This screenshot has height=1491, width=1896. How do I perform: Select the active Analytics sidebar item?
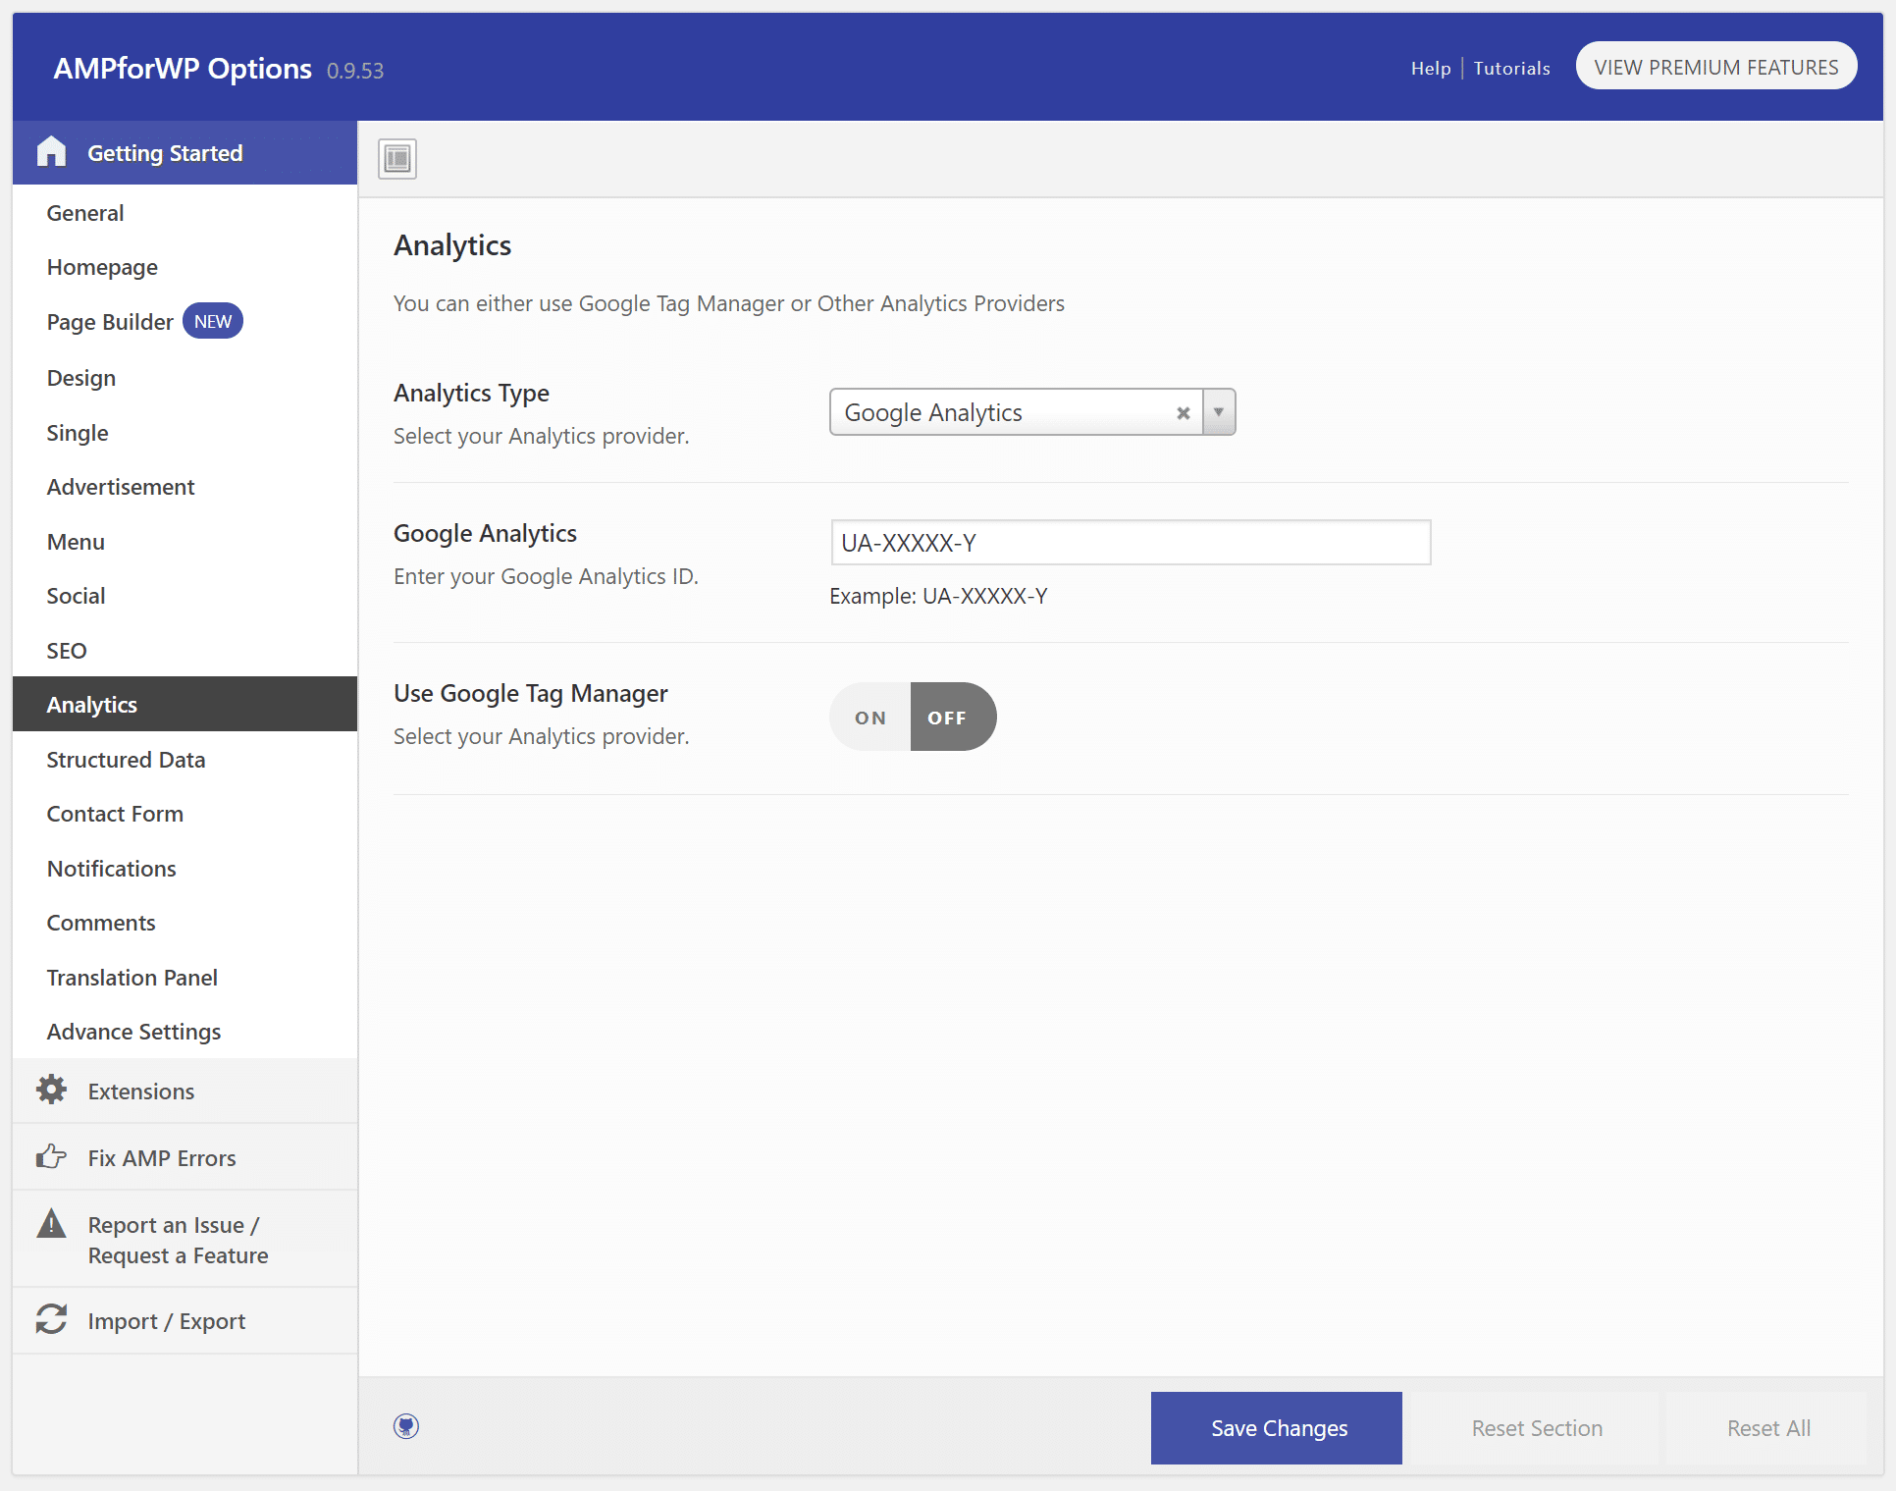184,704
